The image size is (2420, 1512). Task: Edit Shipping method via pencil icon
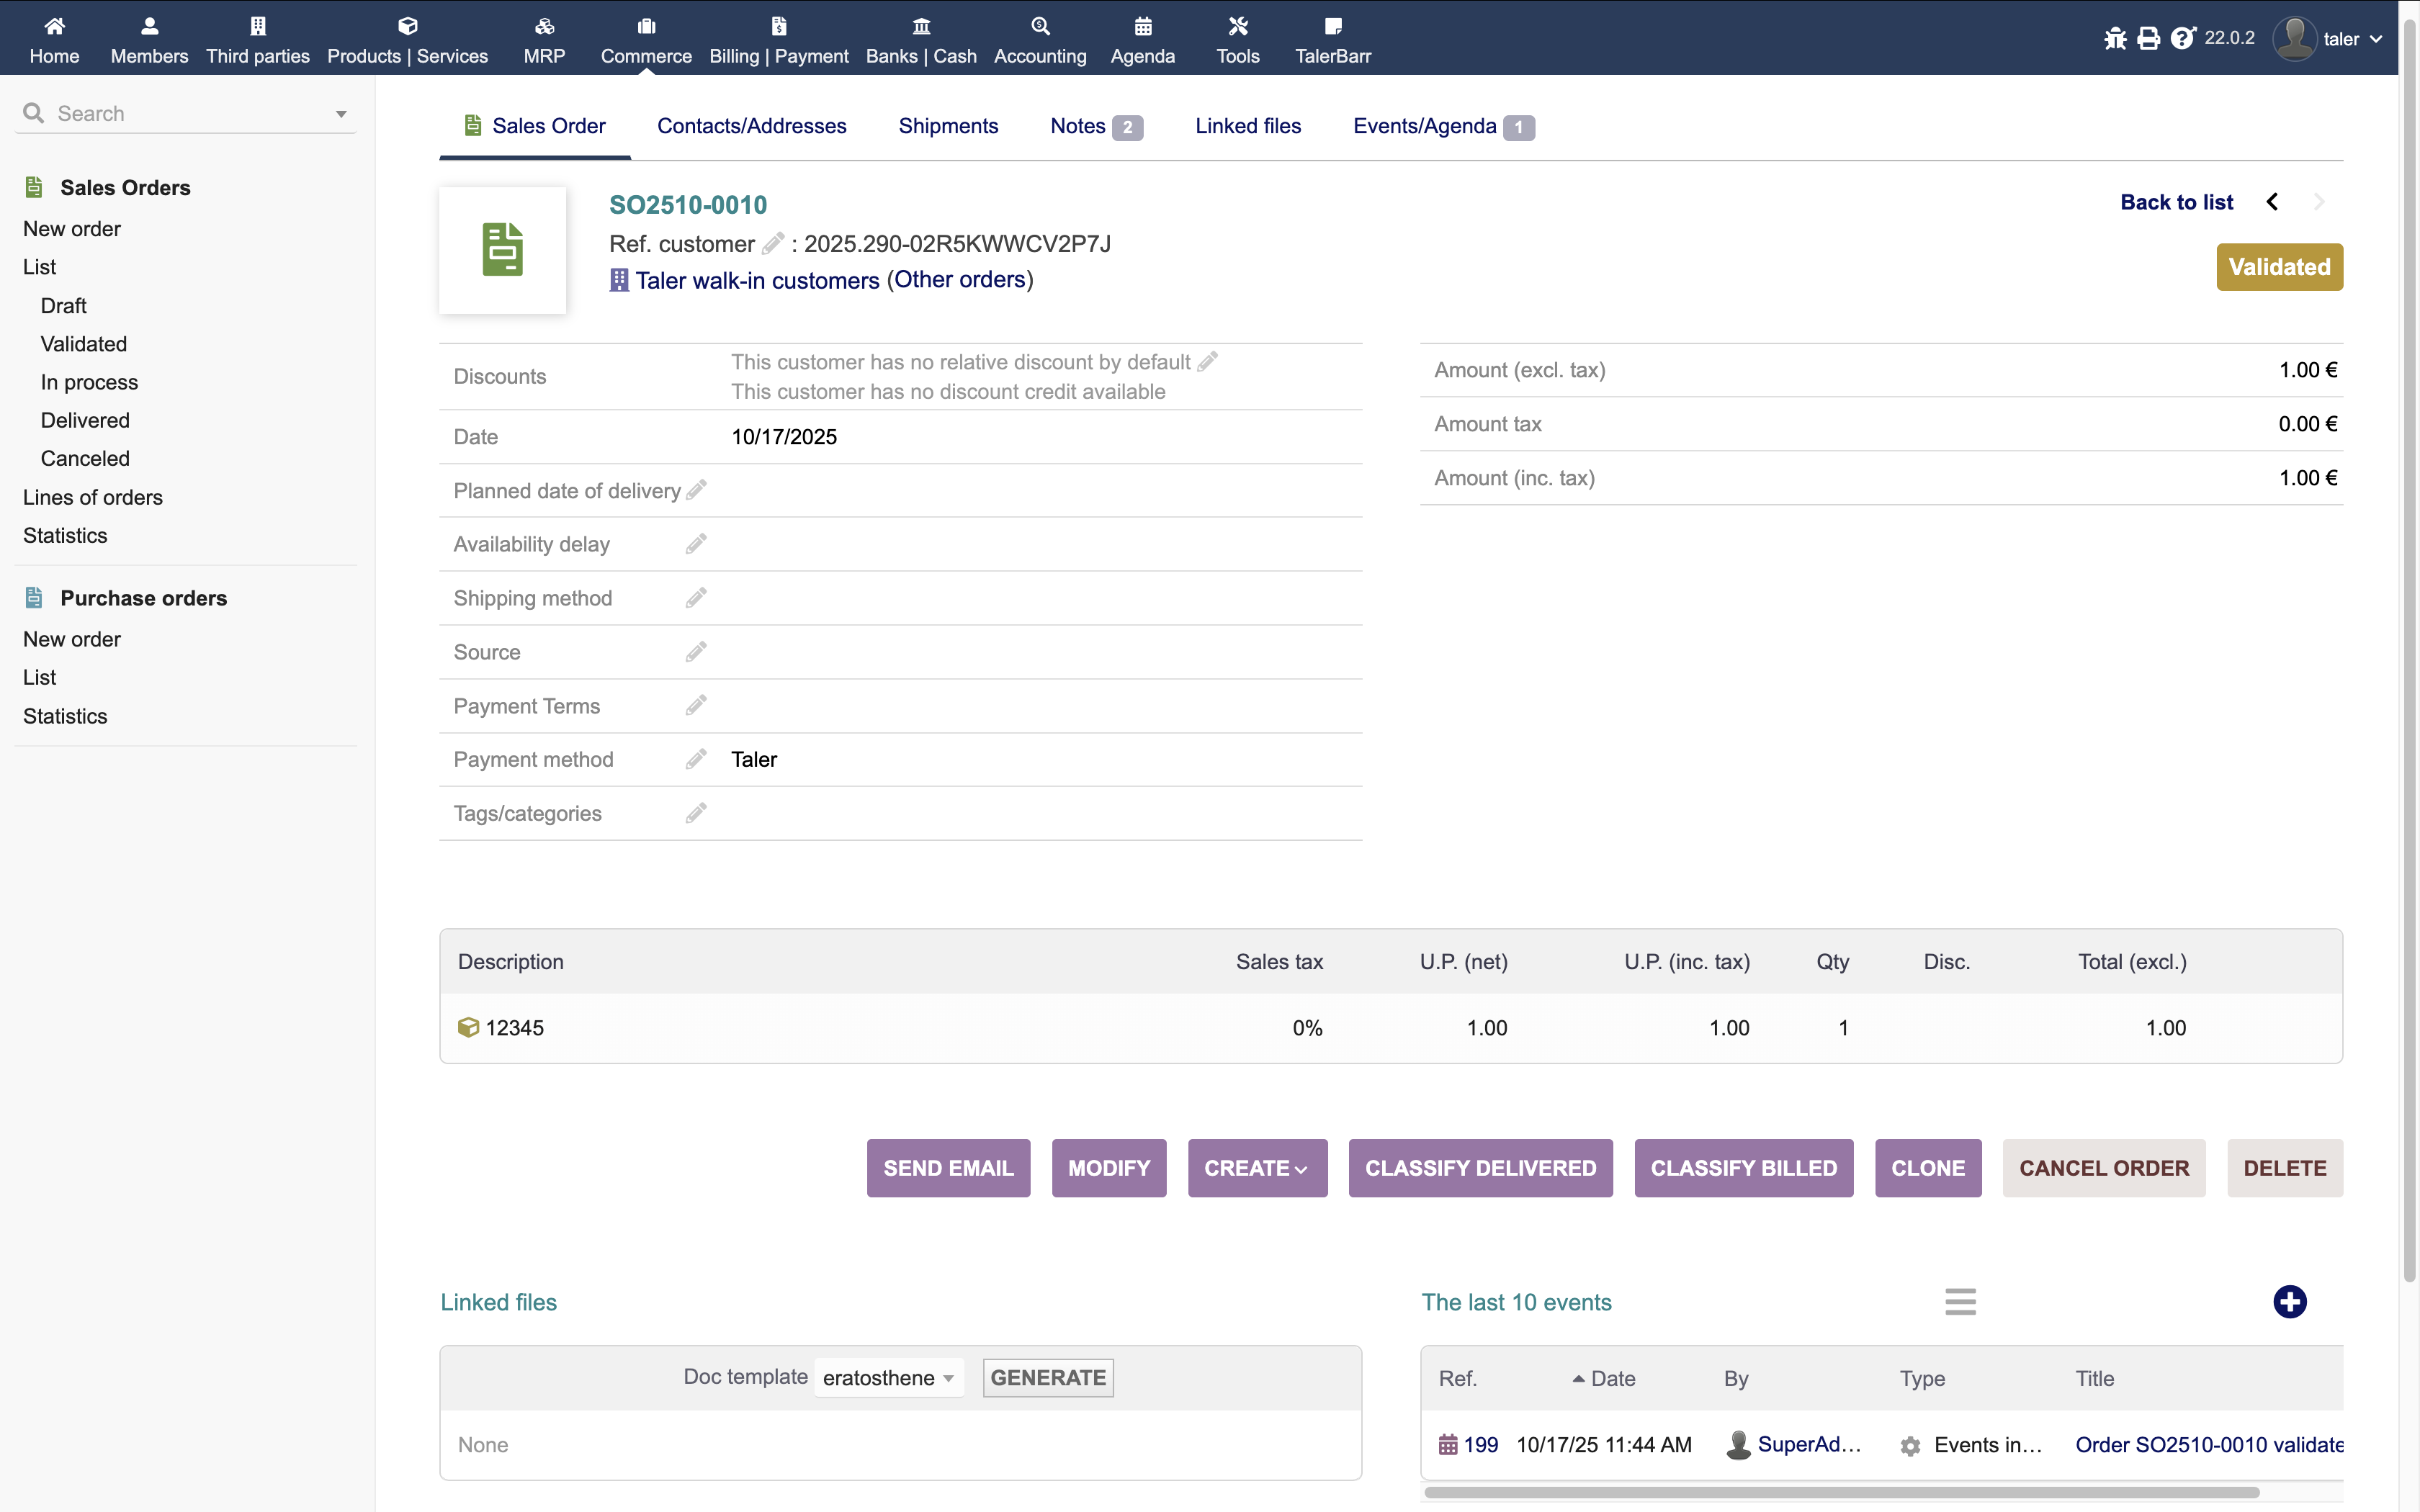click(x=696, y=598)
